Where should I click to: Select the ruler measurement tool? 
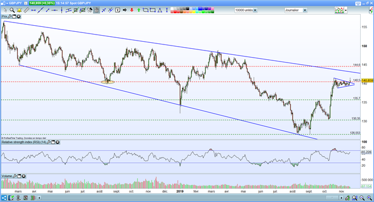[x=26, y=10]
